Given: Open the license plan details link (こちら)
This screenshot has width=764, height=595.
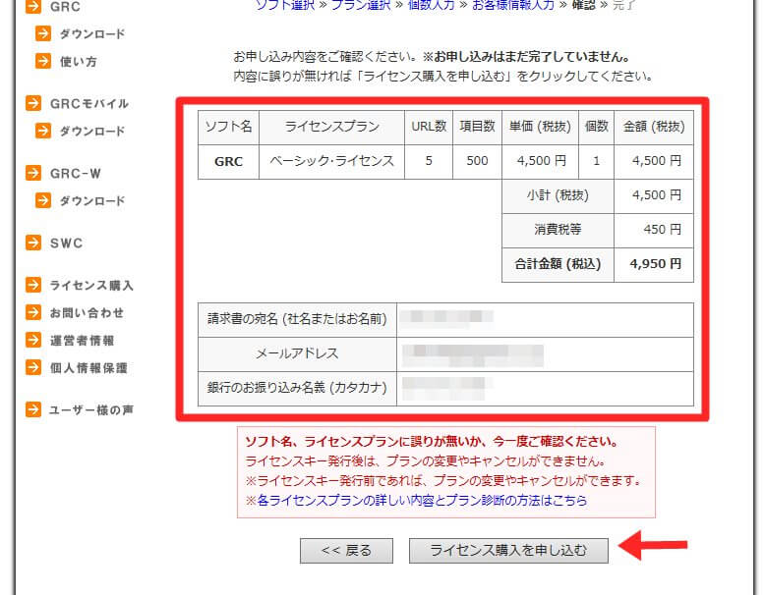Looking at the screenshot, I should tap(422, 500).
